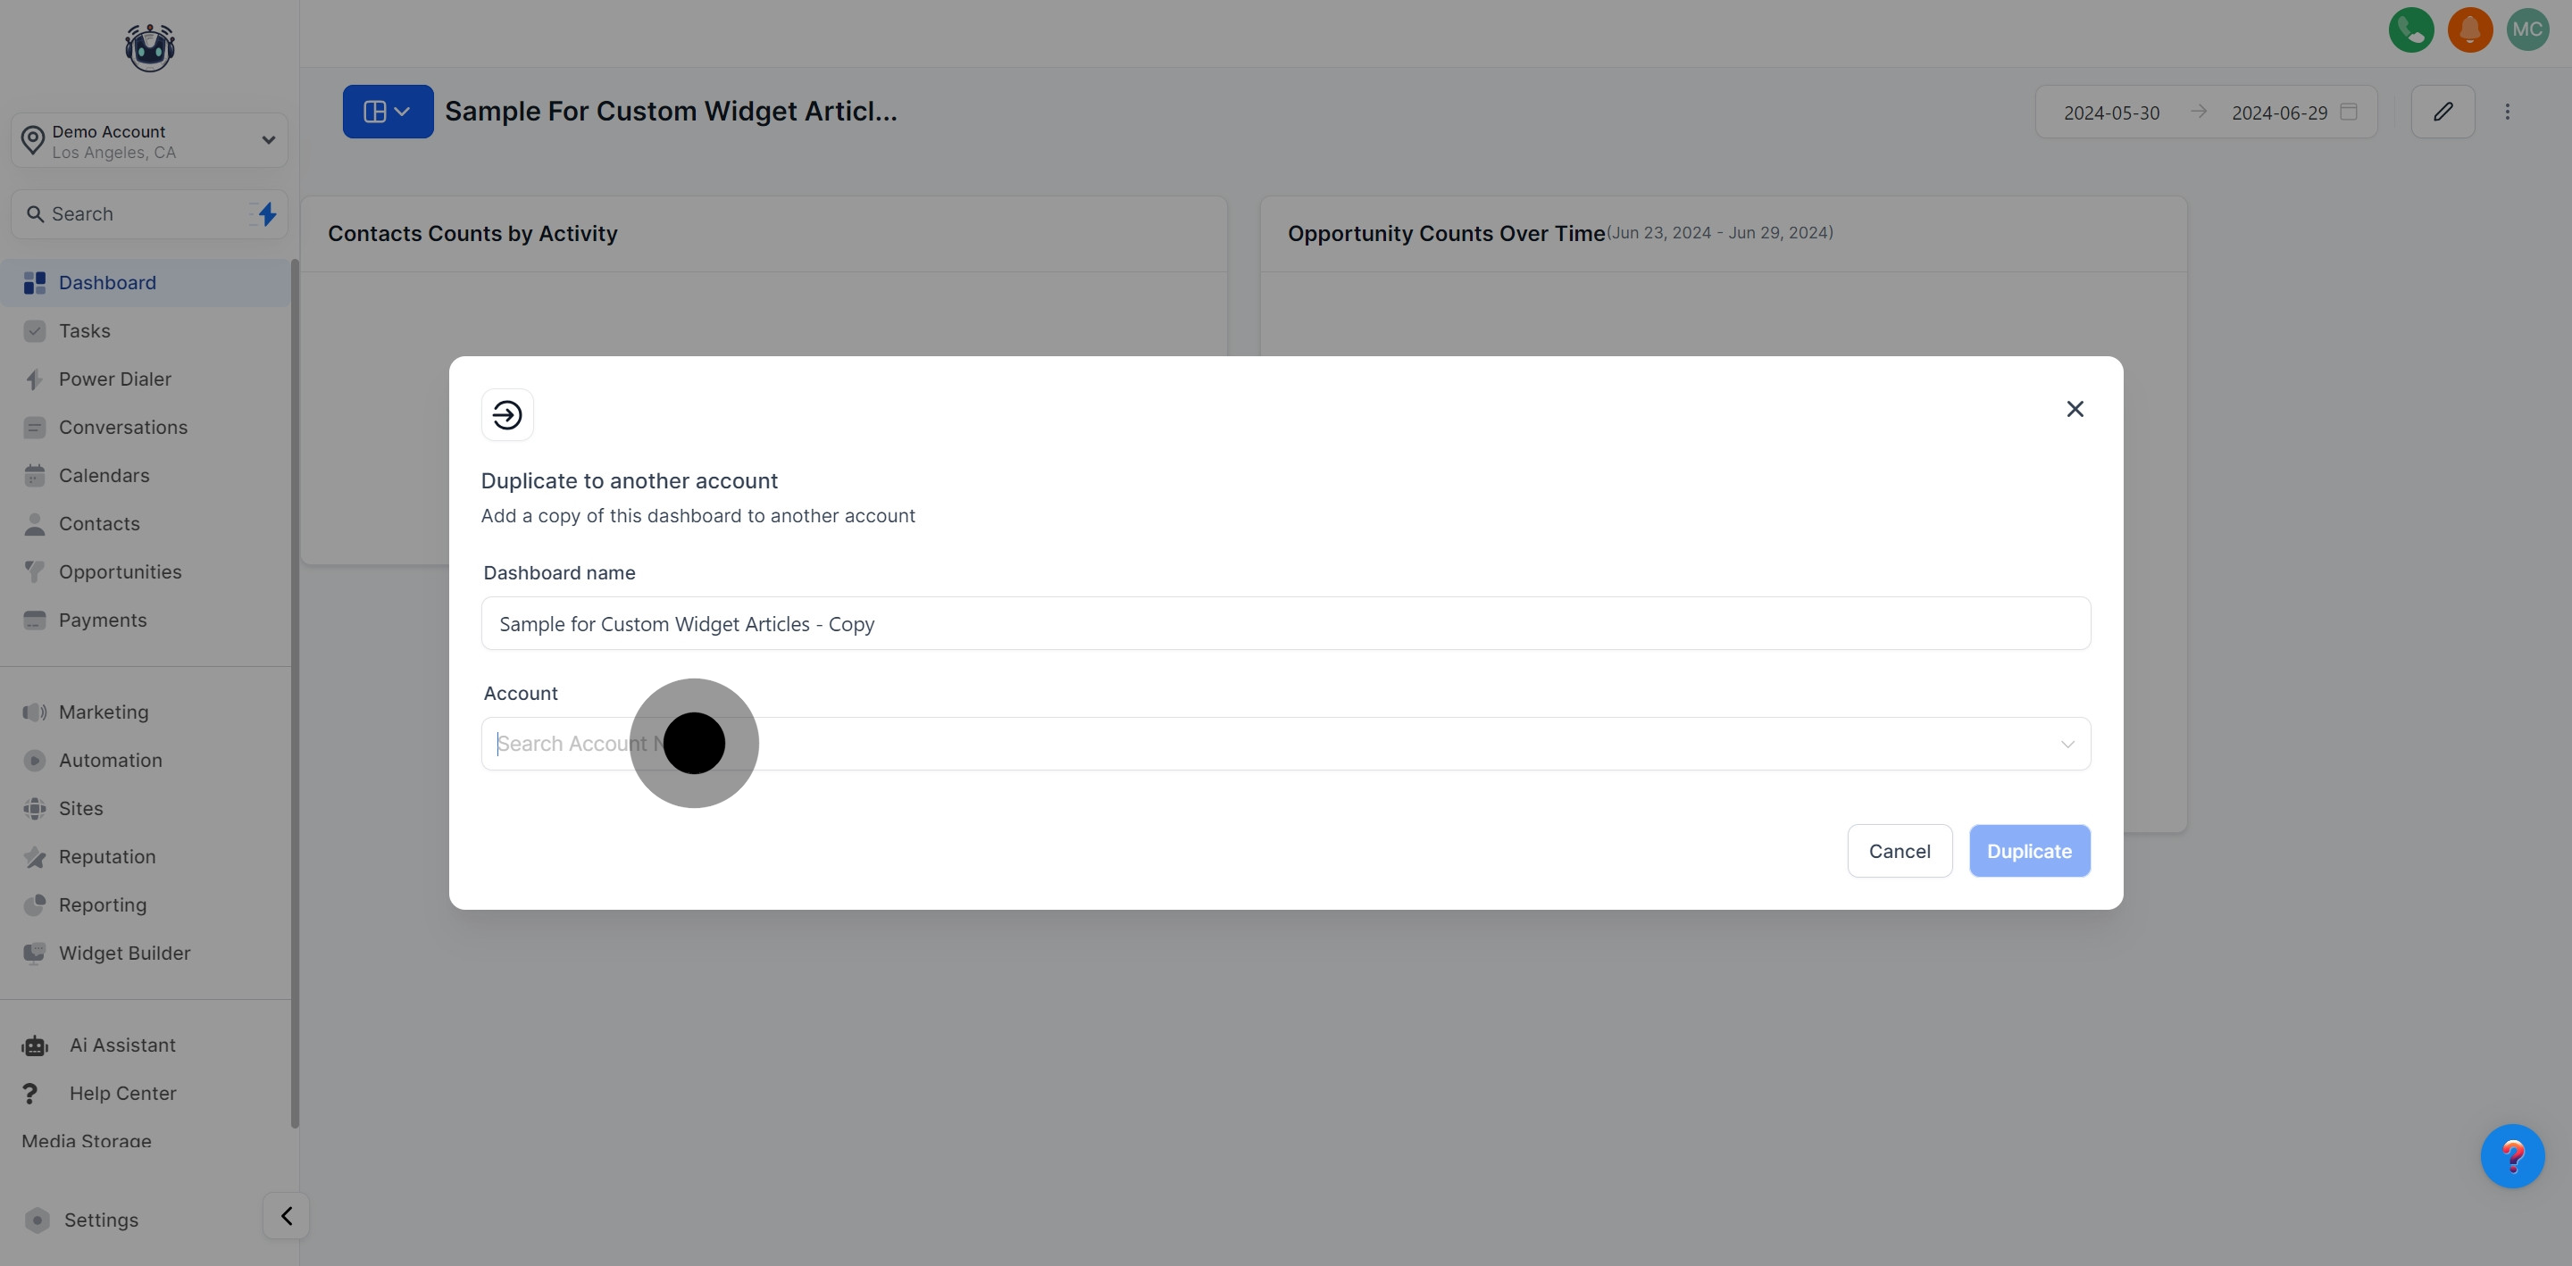2572x1266 pixels.
Task: Click the blue help question bubble
Action: click(2512, 1155)
